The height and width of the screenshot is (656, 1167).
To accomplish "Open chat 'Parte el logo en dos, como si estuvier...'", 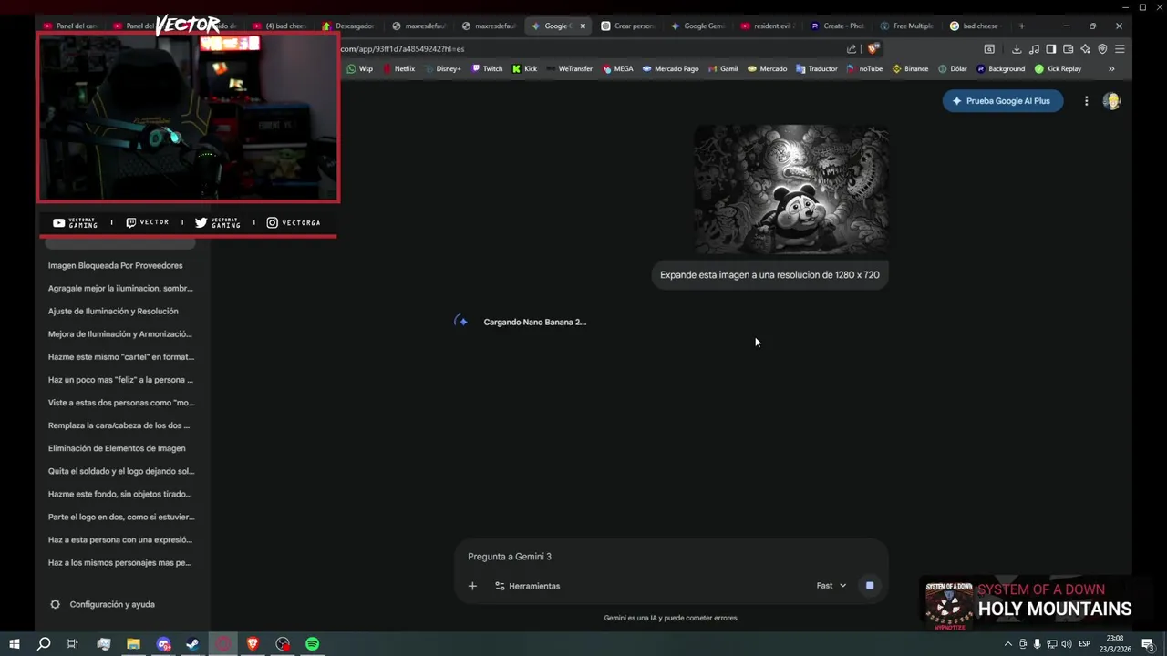I will tap(120, 517).
